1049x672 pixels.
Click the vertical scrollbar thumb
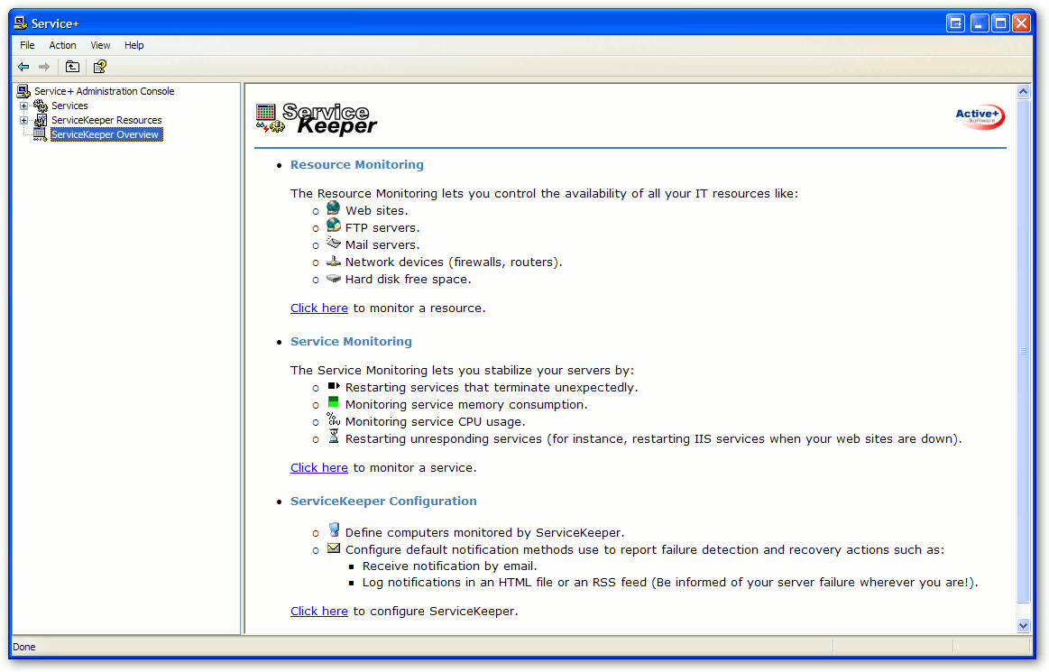point(1023,351)
